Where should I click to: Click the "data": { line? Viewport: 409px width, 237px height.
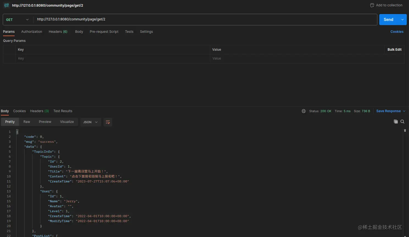[x=33, y=147]
